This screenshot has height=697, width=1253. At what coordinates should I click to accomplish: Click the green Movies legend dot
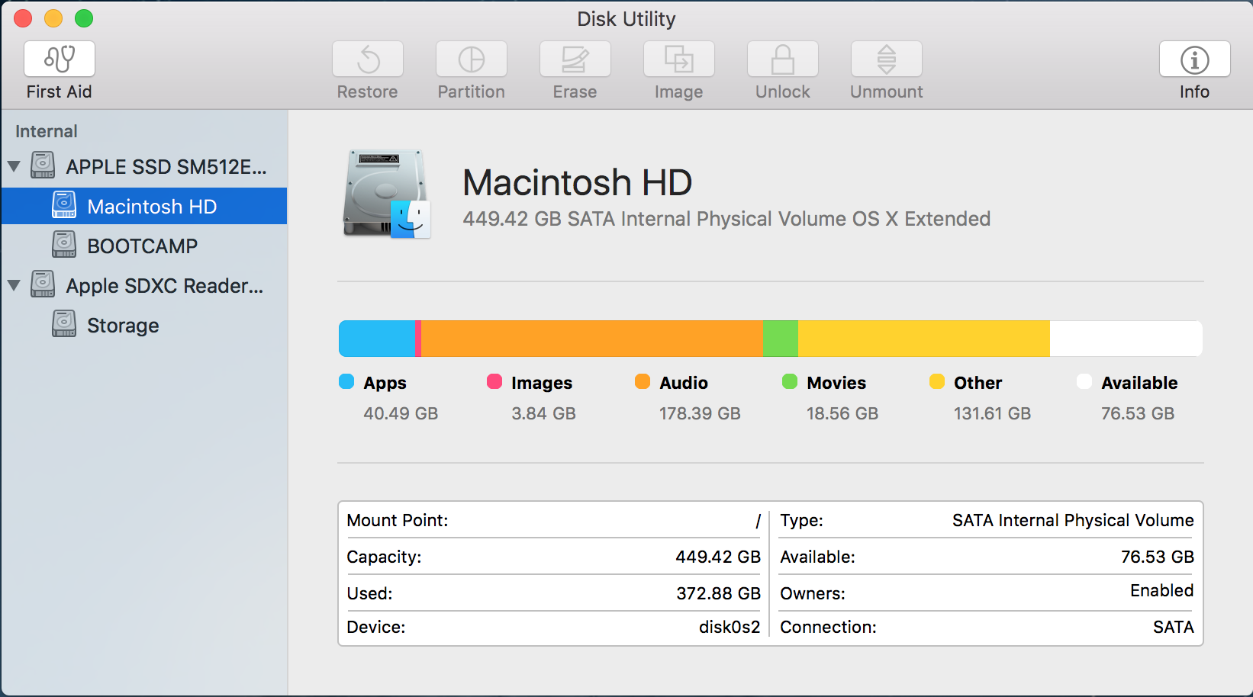(x=790, y=381)
